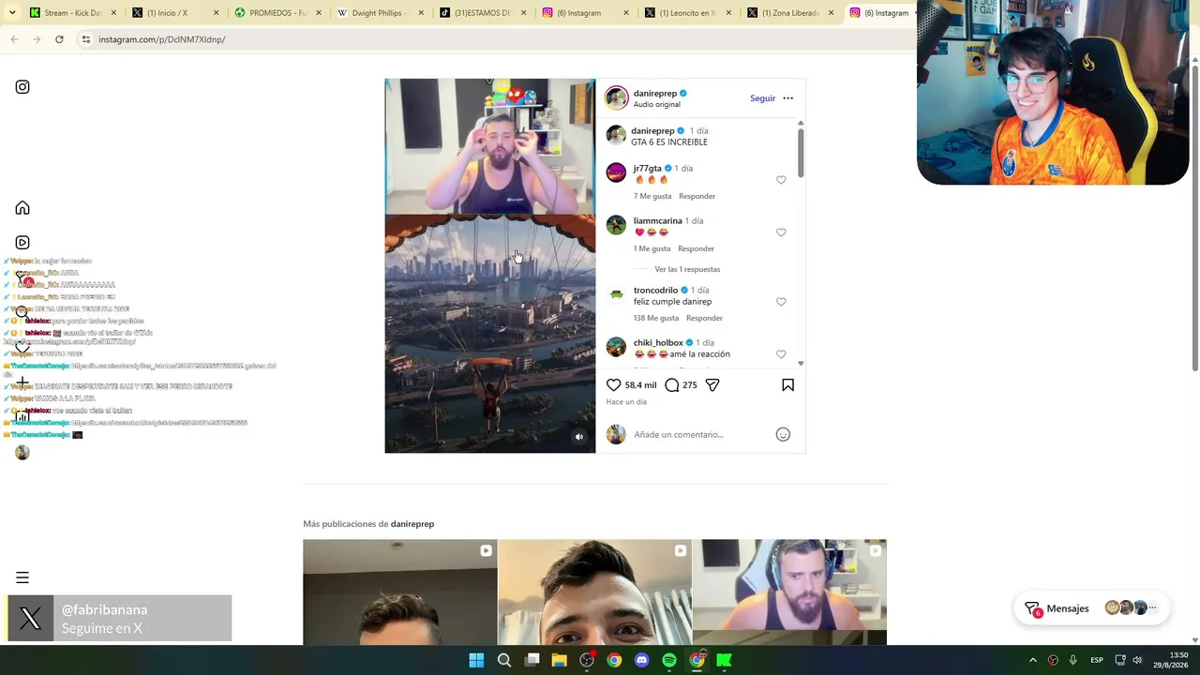The width and height of the screenshot is (1200, 675).
Task: Share the post with the send icon
Action: pyautogui.click(x=712, y=385)
